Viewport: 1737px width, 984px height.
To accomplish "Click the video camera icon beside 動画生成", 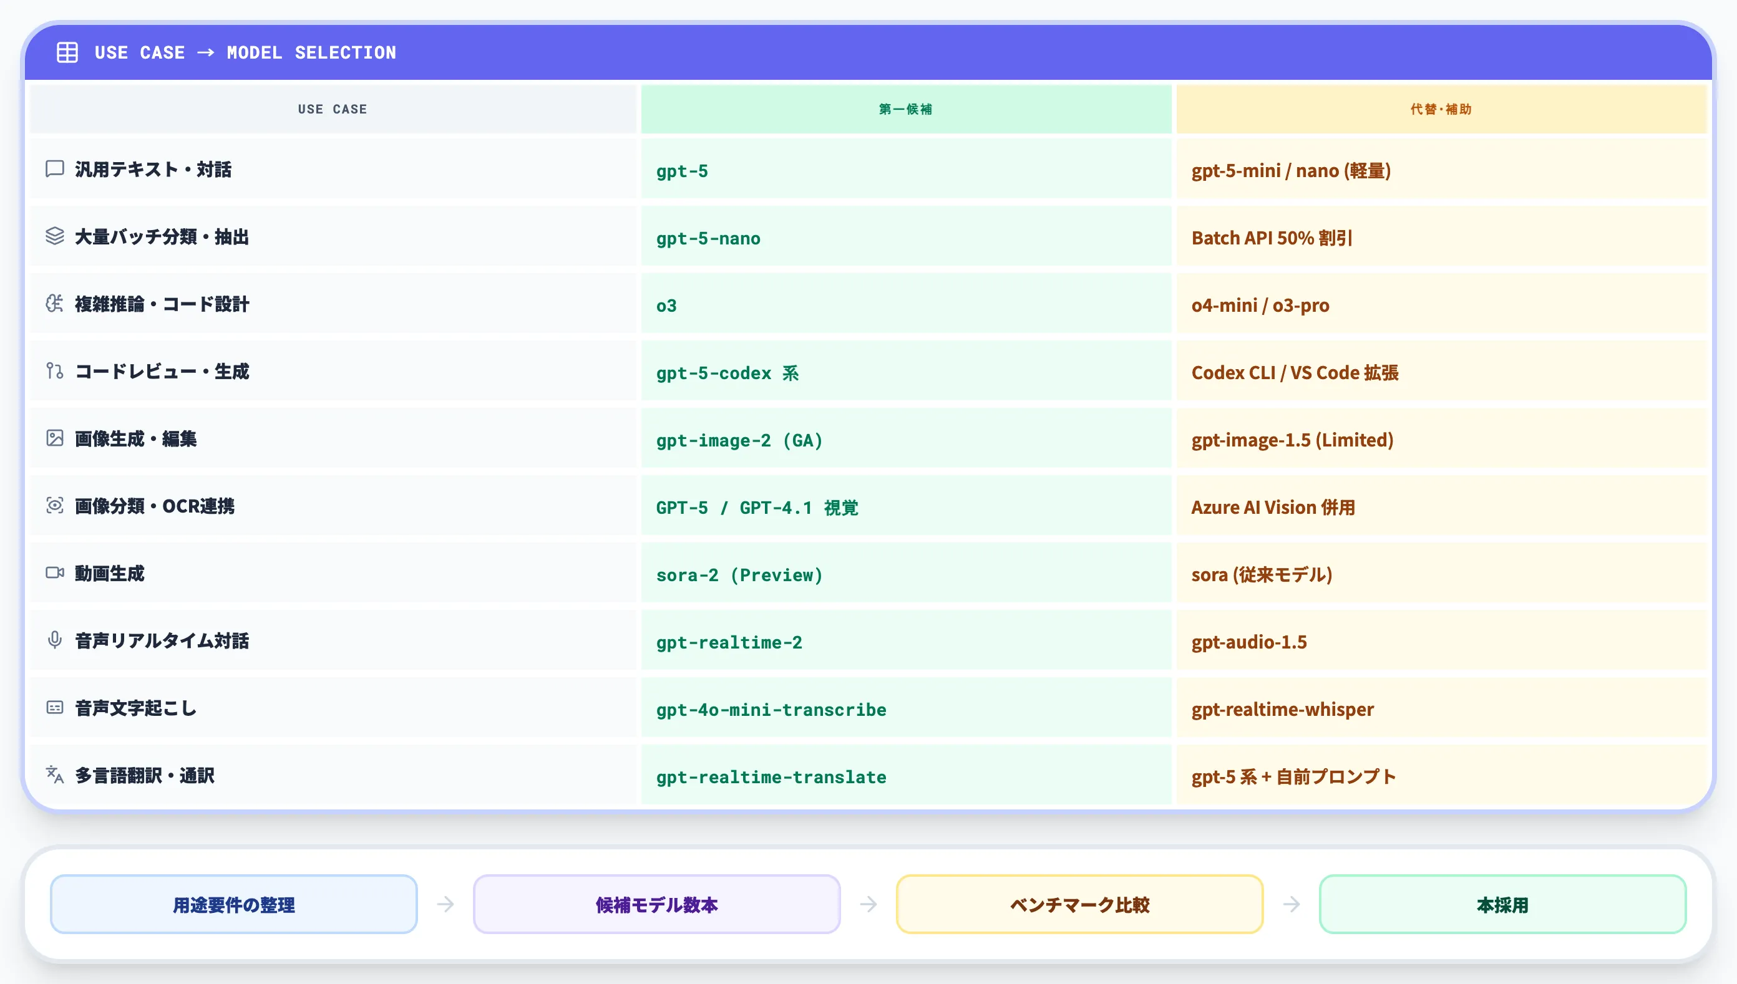I will [55, 573].
